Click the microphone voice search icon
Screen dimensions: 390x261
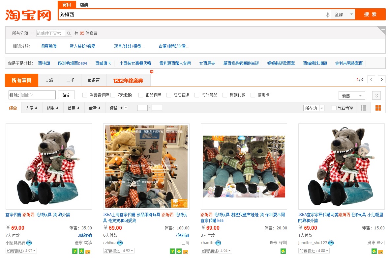pyautogui.click(x=327, y=14)
